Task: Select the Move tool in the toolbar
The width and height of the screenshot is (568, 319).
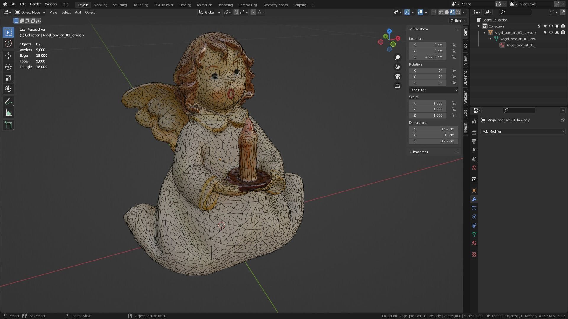Action: click(8, 56)
